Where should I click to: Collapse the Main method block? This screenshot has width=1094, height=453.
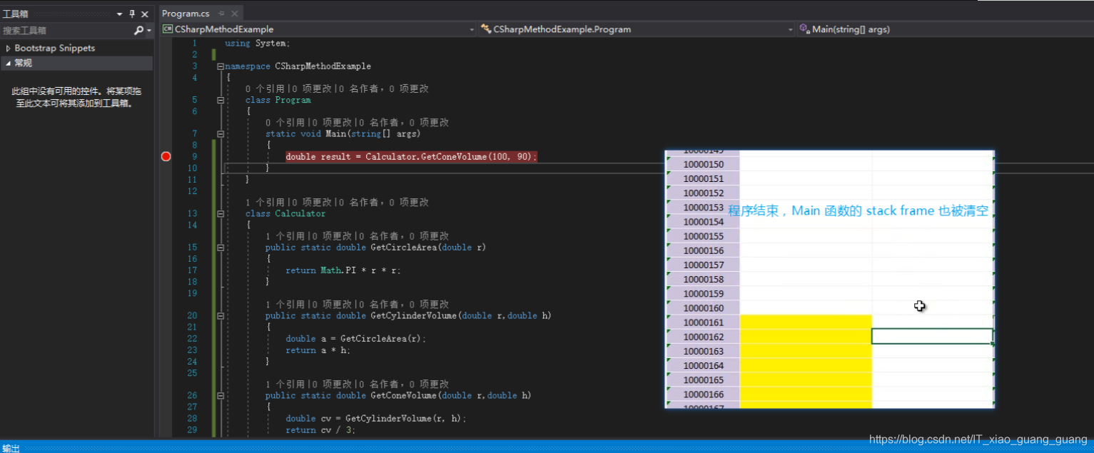pyautogui.click(x=221, y=134)
